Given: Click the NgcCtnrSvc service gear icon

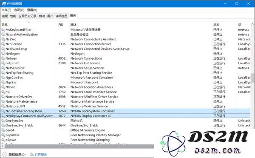Looking at the screenshot, I should coord(3,78).
